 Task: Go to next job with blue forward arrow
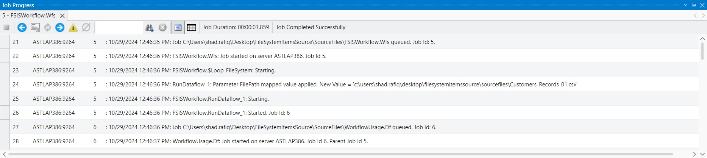[x=60, y=28]
